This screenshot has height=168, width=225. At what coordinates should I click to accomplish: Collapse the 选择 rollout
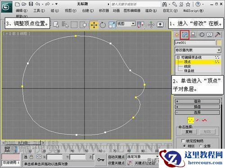[198, 112]
